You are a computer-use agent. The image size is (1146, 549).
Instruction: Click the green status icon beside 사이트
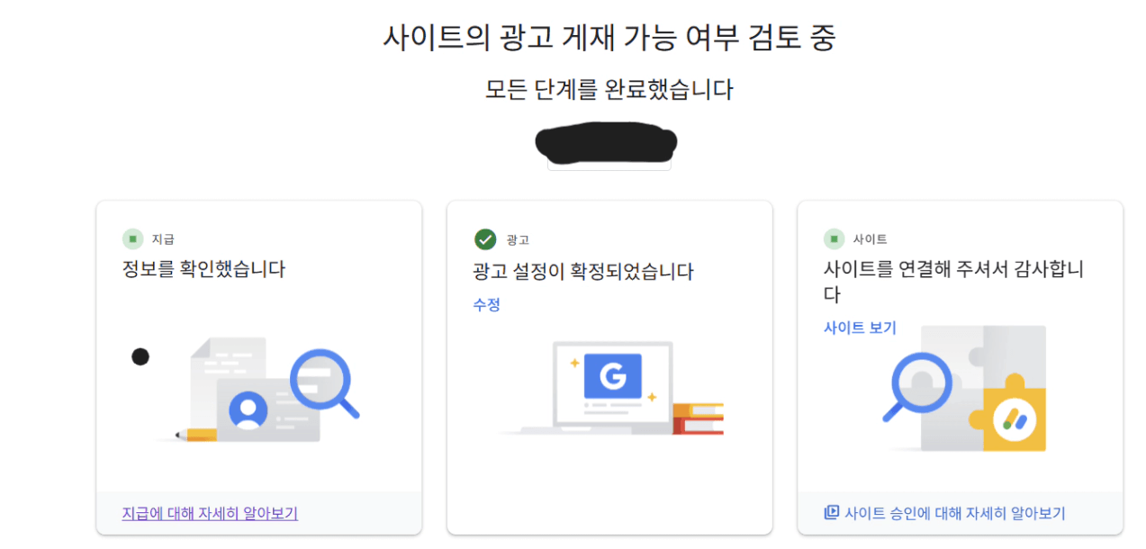(x=834, y=239)
